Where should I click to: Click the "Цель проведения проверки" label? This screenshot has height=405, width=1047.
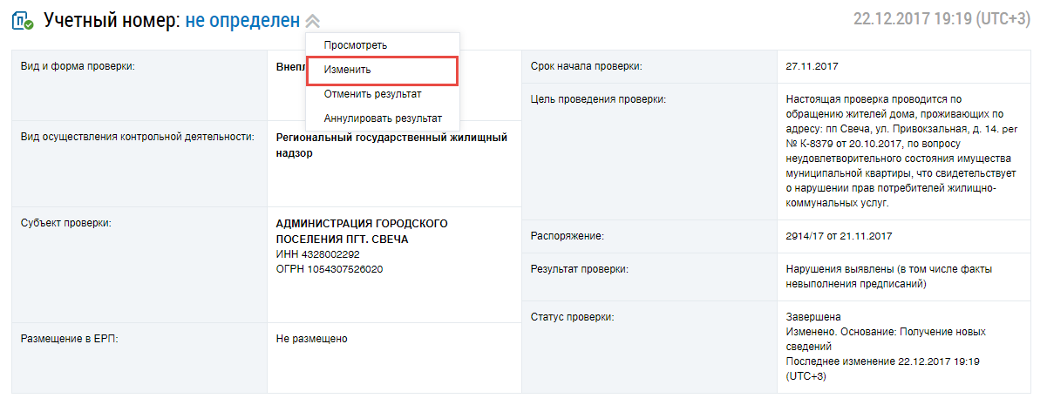(597, 99)
